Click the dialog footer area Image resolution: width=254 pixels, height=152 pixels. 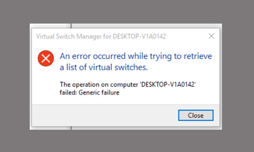pos(102,115)
